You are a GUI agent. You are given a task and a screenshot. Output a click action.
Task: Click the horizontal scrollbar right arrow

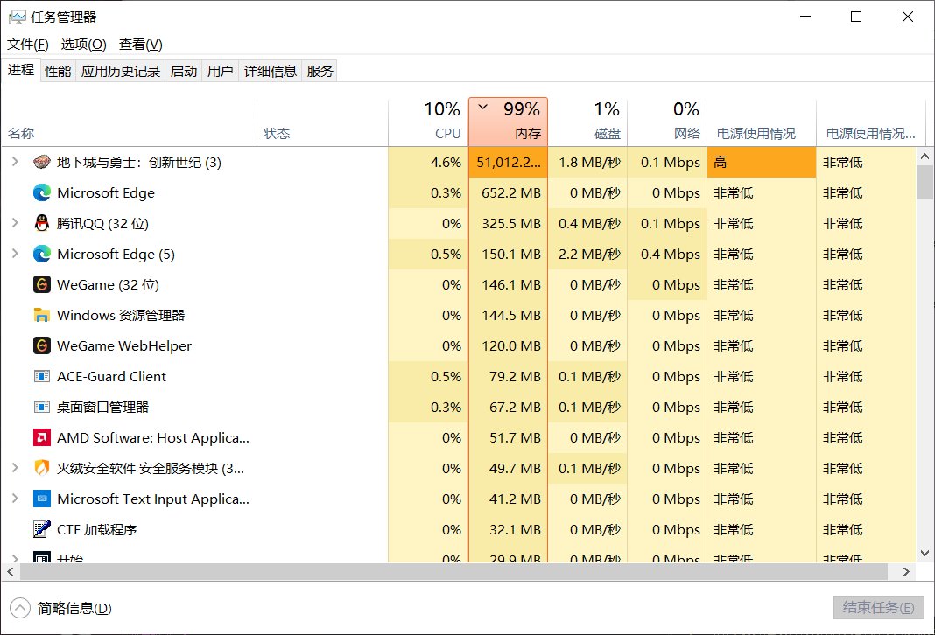click(906, 571)
